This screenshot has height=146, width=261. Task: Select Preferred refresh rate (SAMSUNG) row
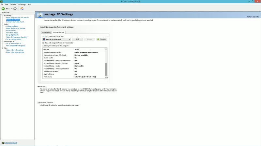[x=74, y=55]
